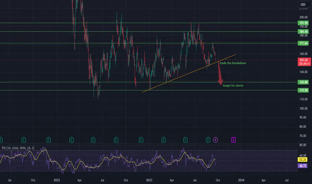Viewport: 312px width, 184px height.
Task: Open the earnings marker from December 2022
Action: [x=141, y=140]
